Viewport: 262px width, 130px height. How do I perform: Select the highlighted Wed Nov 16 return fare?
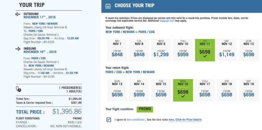click(x=183, y=89)
